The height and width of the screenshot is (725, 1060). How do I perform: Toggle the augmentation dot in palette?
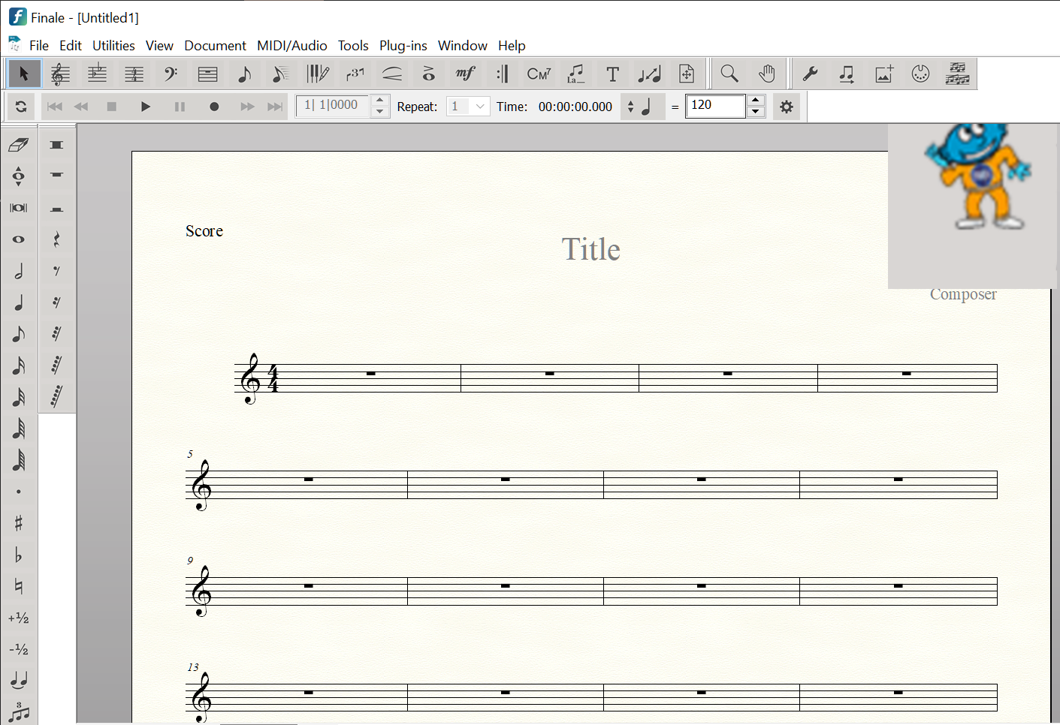click(19, 492)
